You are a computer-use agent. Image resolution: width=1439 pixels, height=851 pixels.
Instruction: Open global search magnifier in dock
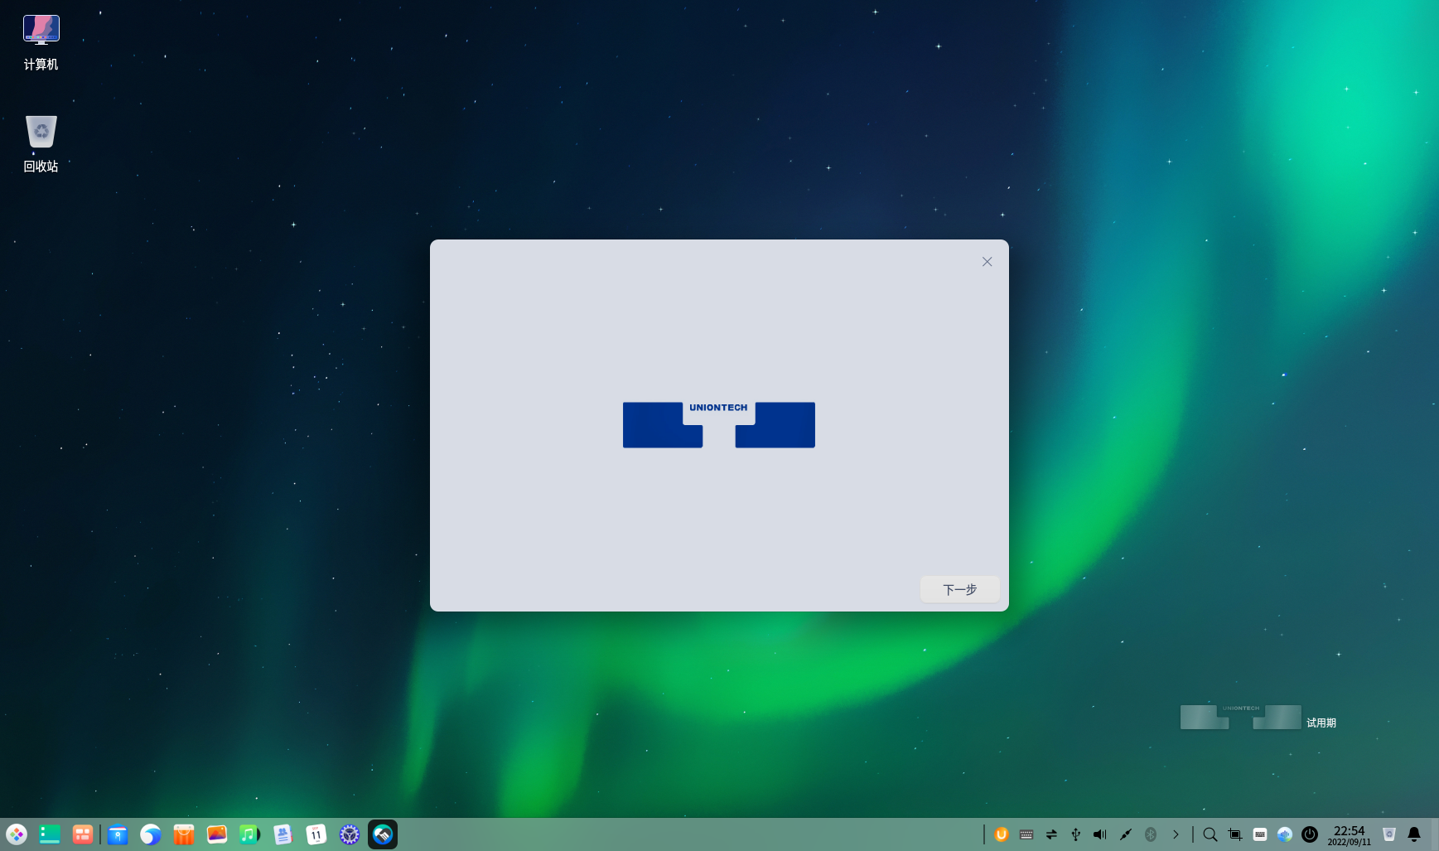pos(1210,834)
